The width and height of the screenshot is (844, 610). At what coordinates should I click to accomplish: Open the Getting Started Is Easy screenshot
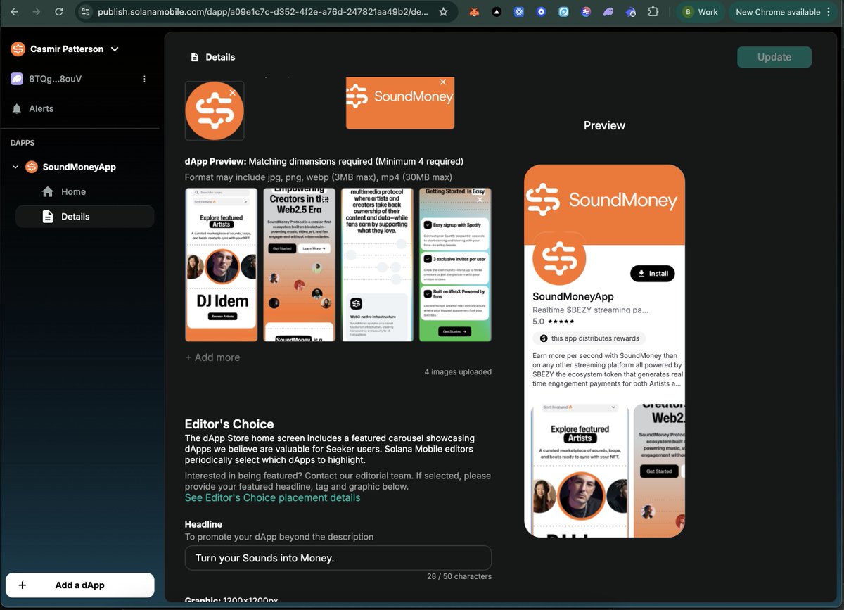[455, 265]
